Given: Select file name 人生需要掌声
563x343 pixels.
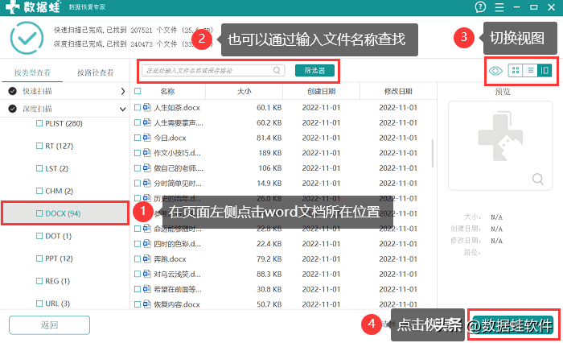Looking at the screenshot, I should [x=179, y=122].
